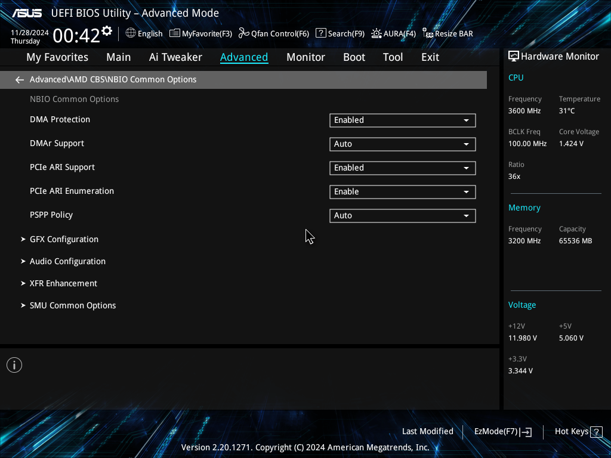Open the DMAr Support dropdown
Image resolution: width=611 pixels, height=458 pixels.
[402, 144]
